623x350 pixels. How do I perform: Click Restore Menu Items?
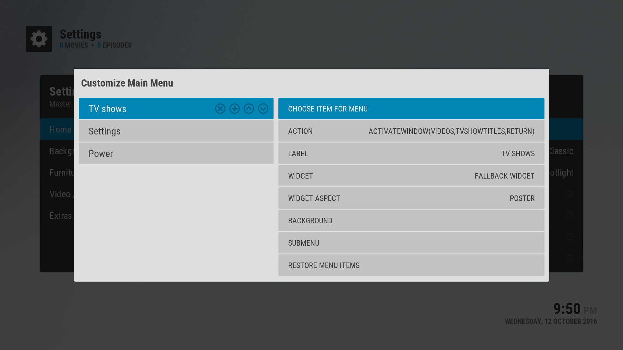pos(411,265)
